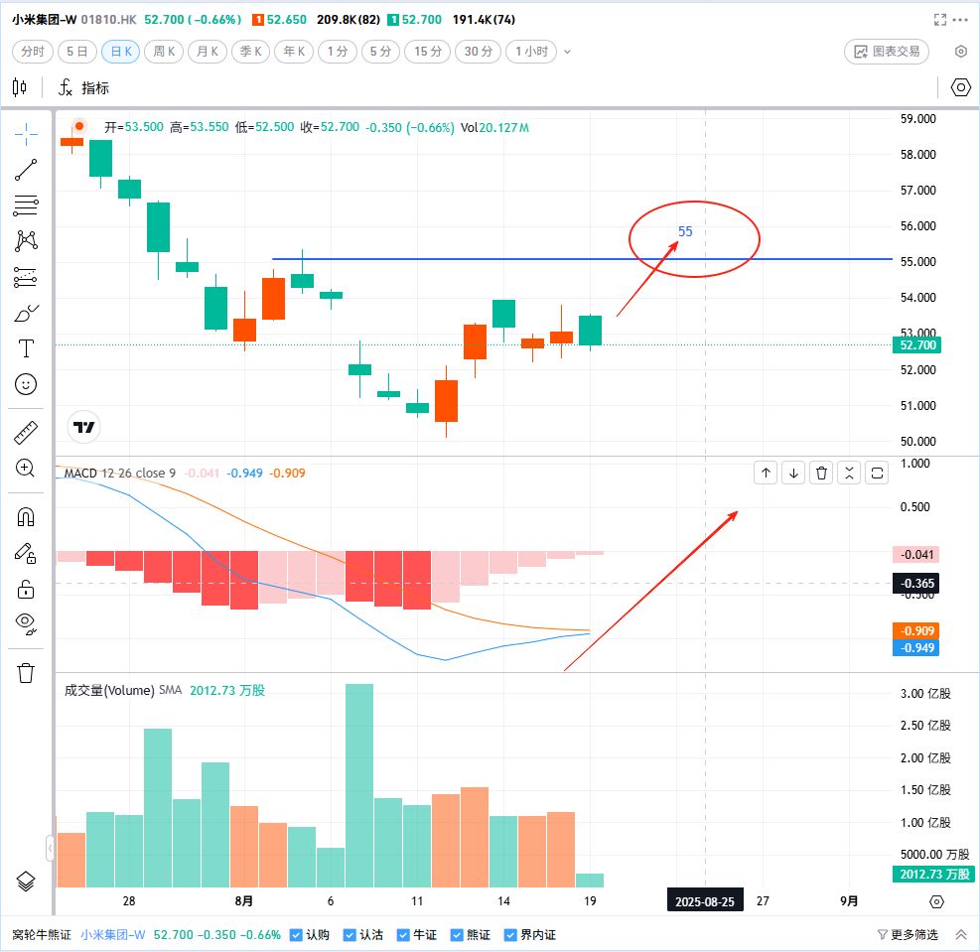The image size is (980, 952).
Task: Select the 日K daily candlestick tab
Action: (120, 52)
